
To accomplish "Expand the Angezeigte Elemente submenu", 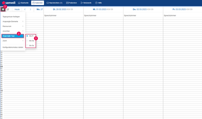I will pos(13,22).
